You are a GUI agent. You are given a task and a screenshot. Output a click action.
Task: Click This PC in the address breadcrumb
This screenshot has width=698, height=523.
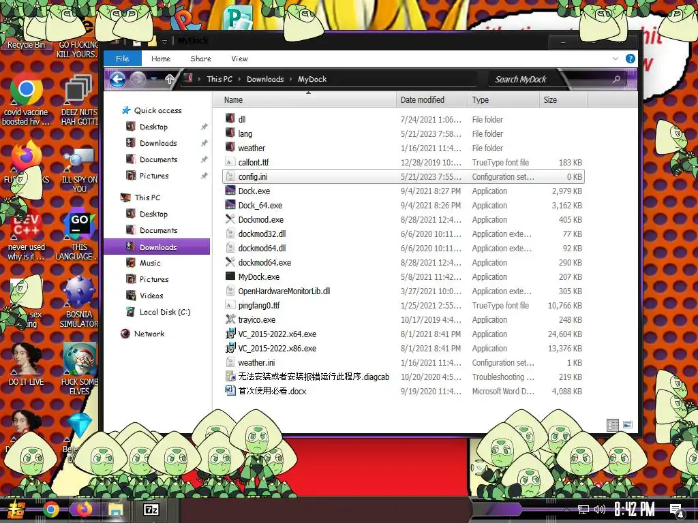pos(219,79)
